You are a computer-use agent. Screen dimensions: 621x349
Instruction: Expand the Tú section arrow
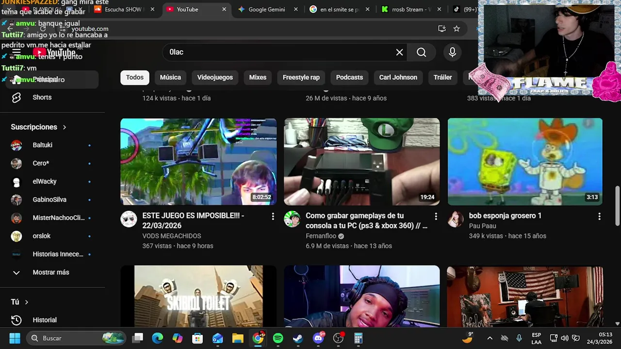[26, 302]
